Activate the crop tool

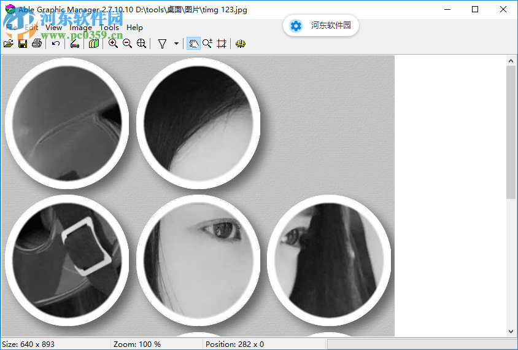pos(222,44)
